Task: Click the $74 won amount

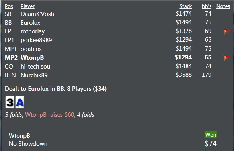Action: point(211,144)
